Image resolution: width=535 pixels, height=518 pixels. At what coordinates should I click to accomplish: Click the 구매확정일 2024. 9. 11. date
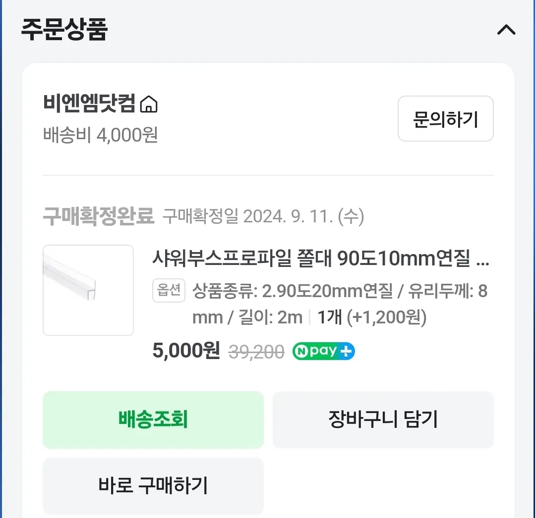263,217
